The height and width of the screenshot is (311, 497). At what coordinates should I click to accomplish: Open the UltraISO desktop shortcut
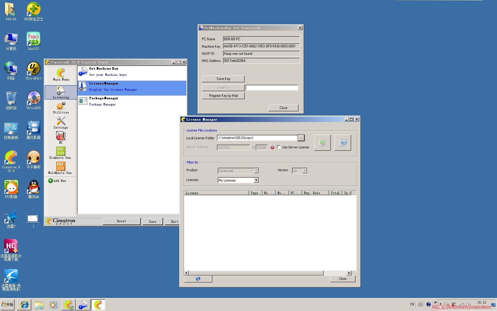(33, 100)
